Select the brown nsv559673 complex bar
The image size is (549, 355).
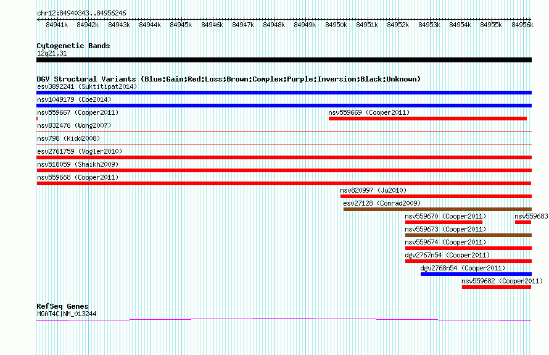[x=468, y=235]
